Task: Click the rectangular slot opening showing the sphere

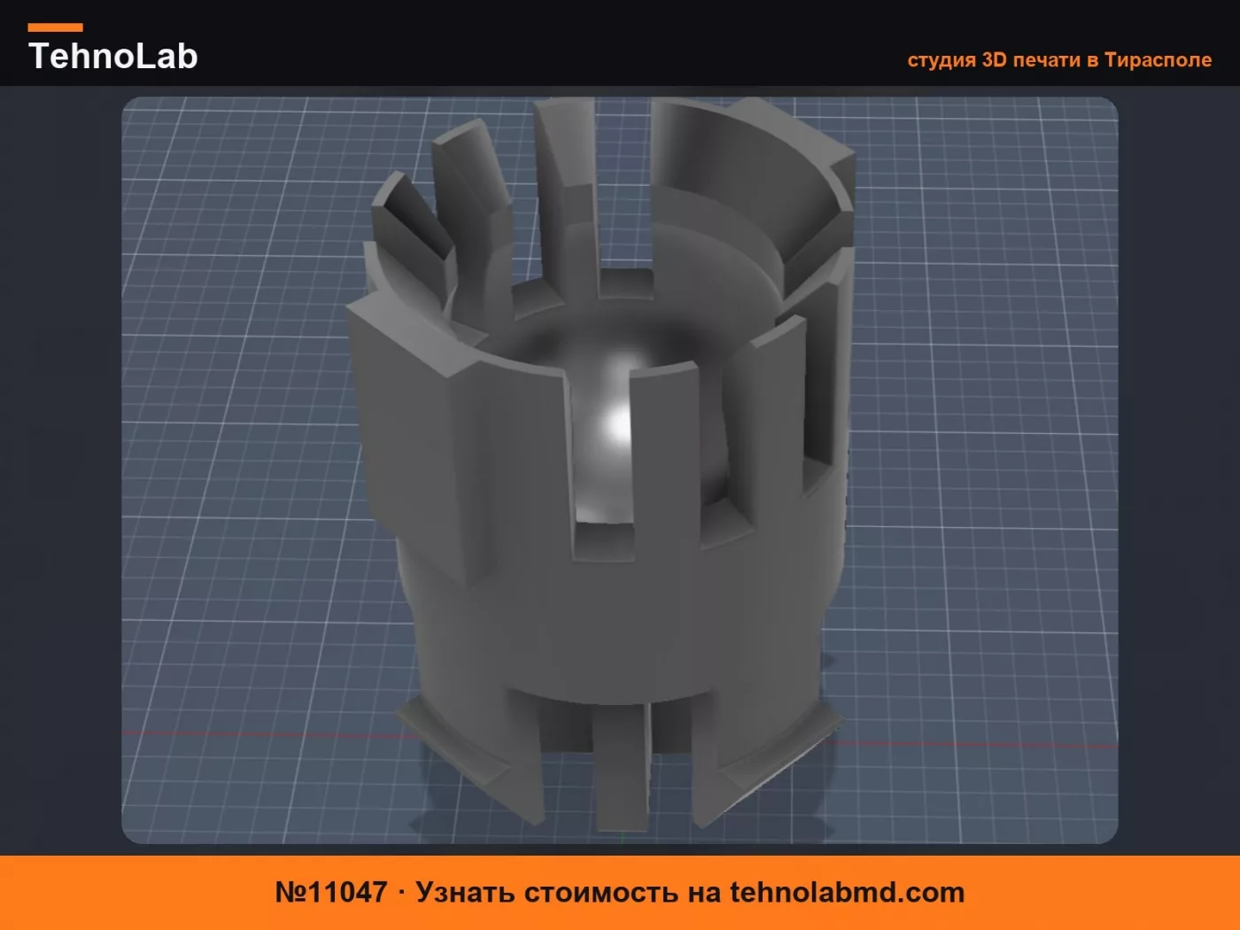Action: [602, 461]
